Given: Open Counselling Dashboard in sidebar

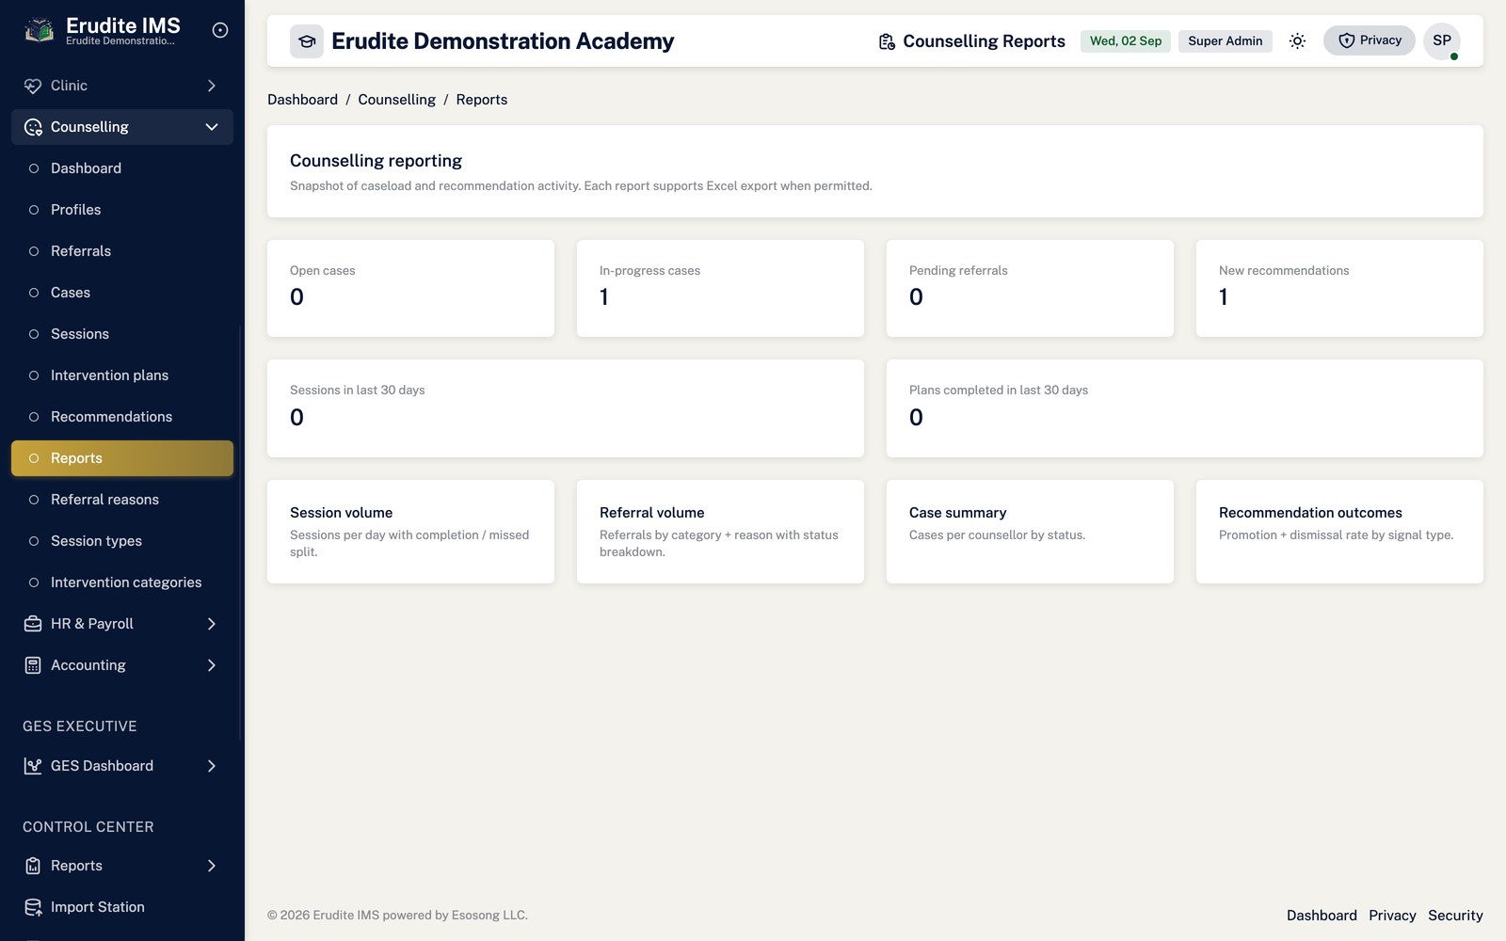Looking at the screenshot, I should [x=122, y=168].
